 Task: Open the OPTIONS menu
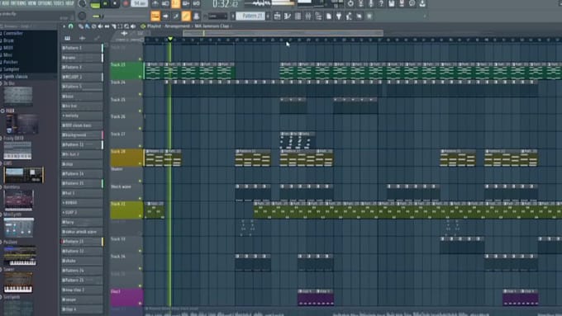(x=45, y=2)
